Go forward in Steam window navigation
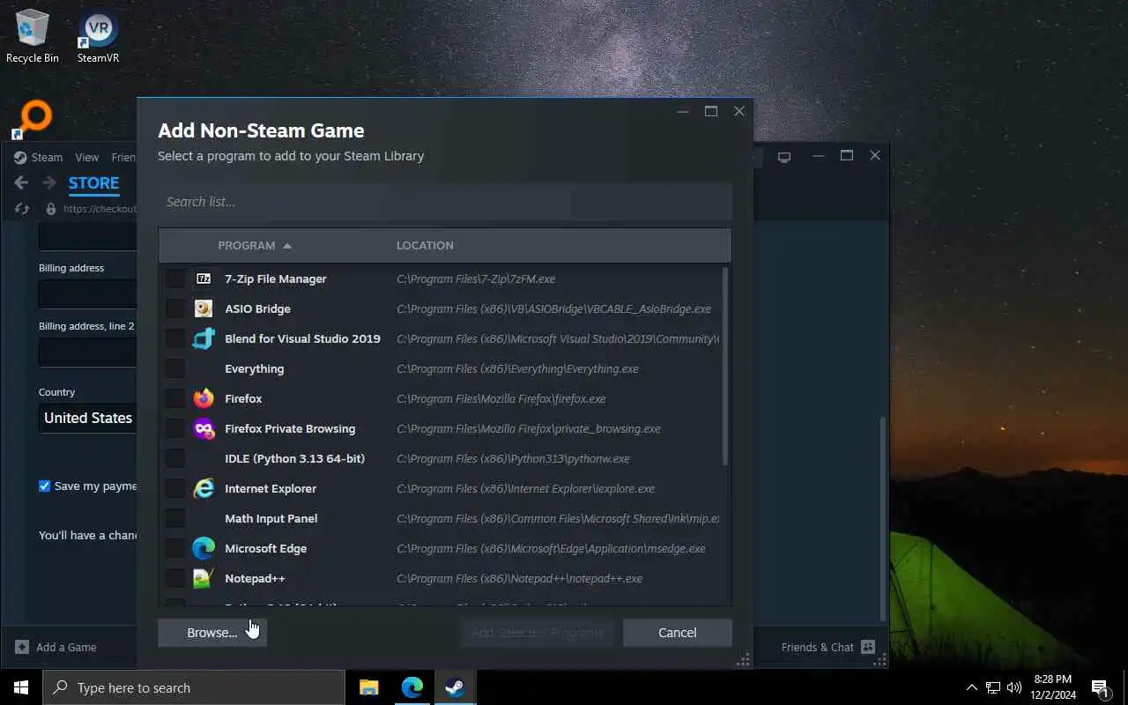The width and height of the screenshot is (1128, 705). pyautogui.click(x=49, y=183)
